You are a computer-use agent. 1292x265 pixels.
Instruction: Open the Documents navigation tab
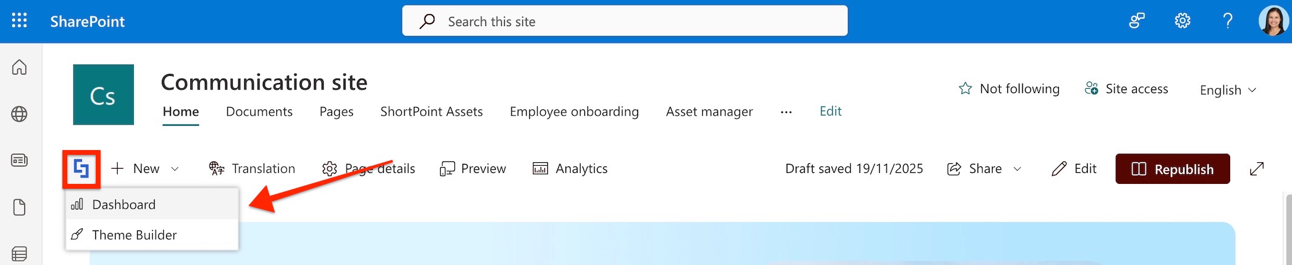click(x=259, y=112)
